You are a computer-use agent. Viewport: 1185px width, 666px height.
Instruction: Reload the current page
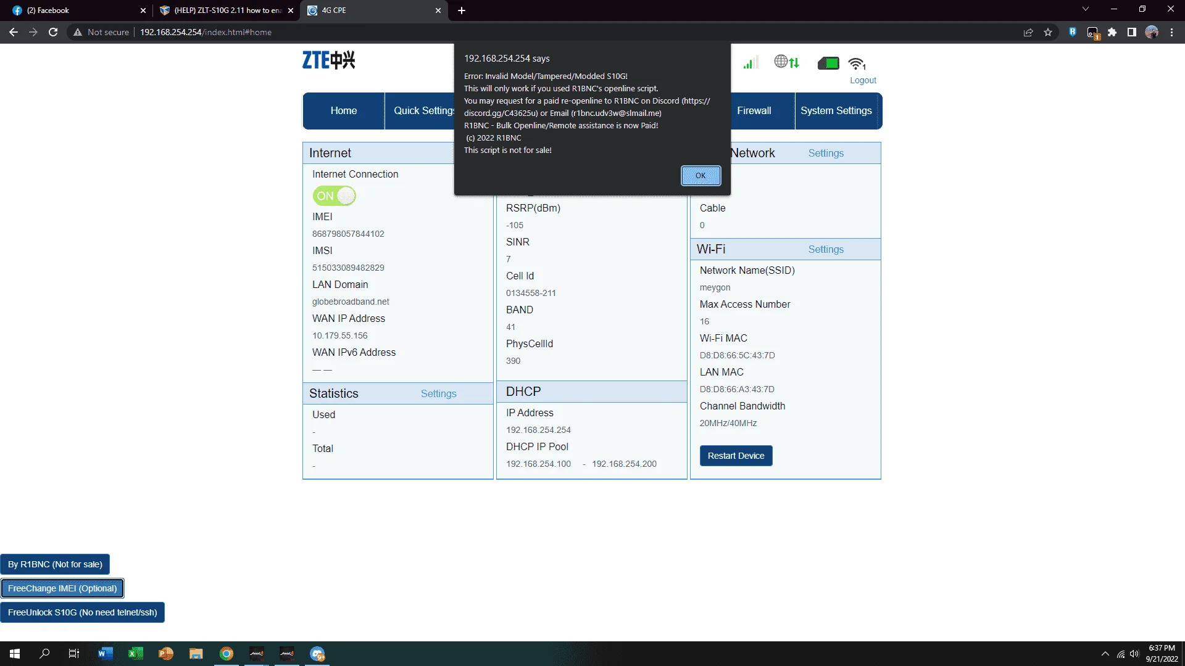[53, 32]
